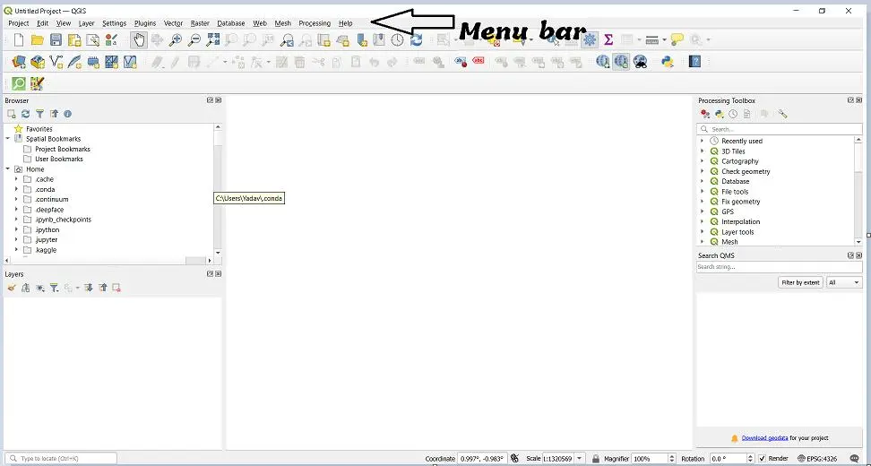Click the Zoom In magnifier tool

point(176,40)
